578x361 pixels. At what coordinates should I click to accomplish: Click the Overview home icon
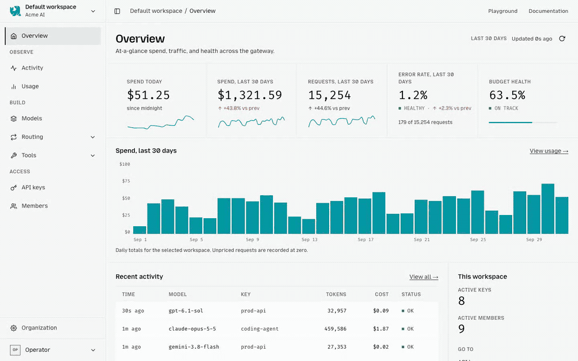click(x=13, y=36)
